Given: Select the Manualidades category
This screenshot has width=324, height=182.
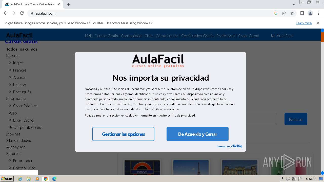Looking at the screenshot, I should [18, 140].
